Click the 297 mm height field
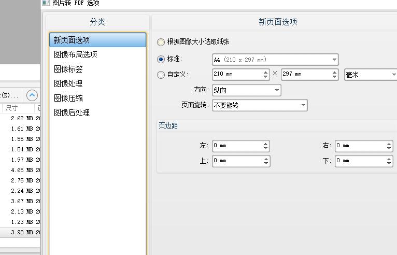Image resolution: width=397 pixels, height=255 pixels. click(x=306, y=74)
